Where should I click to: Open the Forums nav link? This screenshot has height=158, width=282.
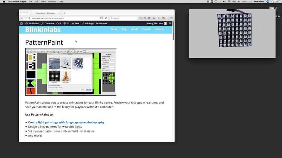pyautogui.click(x=160, y=29)
